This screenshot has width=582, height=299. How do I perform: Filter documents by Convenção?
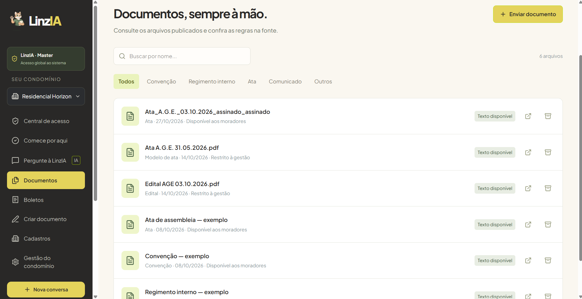tap(161, 82)
